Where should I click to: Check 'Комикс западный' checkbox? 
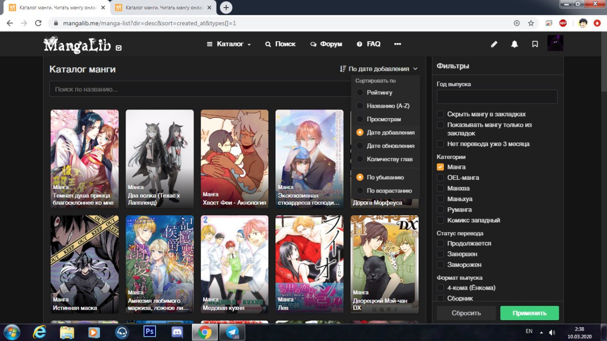(441, 220)
